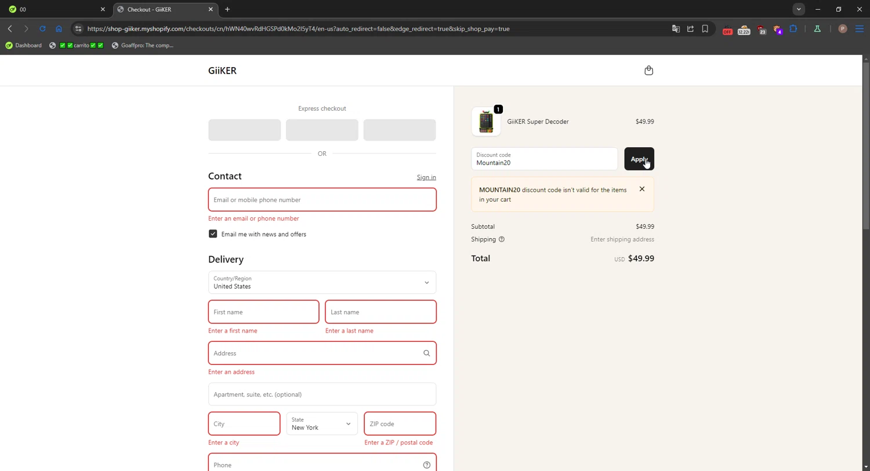Image resolution: width=870 pixels, height=471 pixels.
Task: Click the share page icon
Action: [690, 28]
